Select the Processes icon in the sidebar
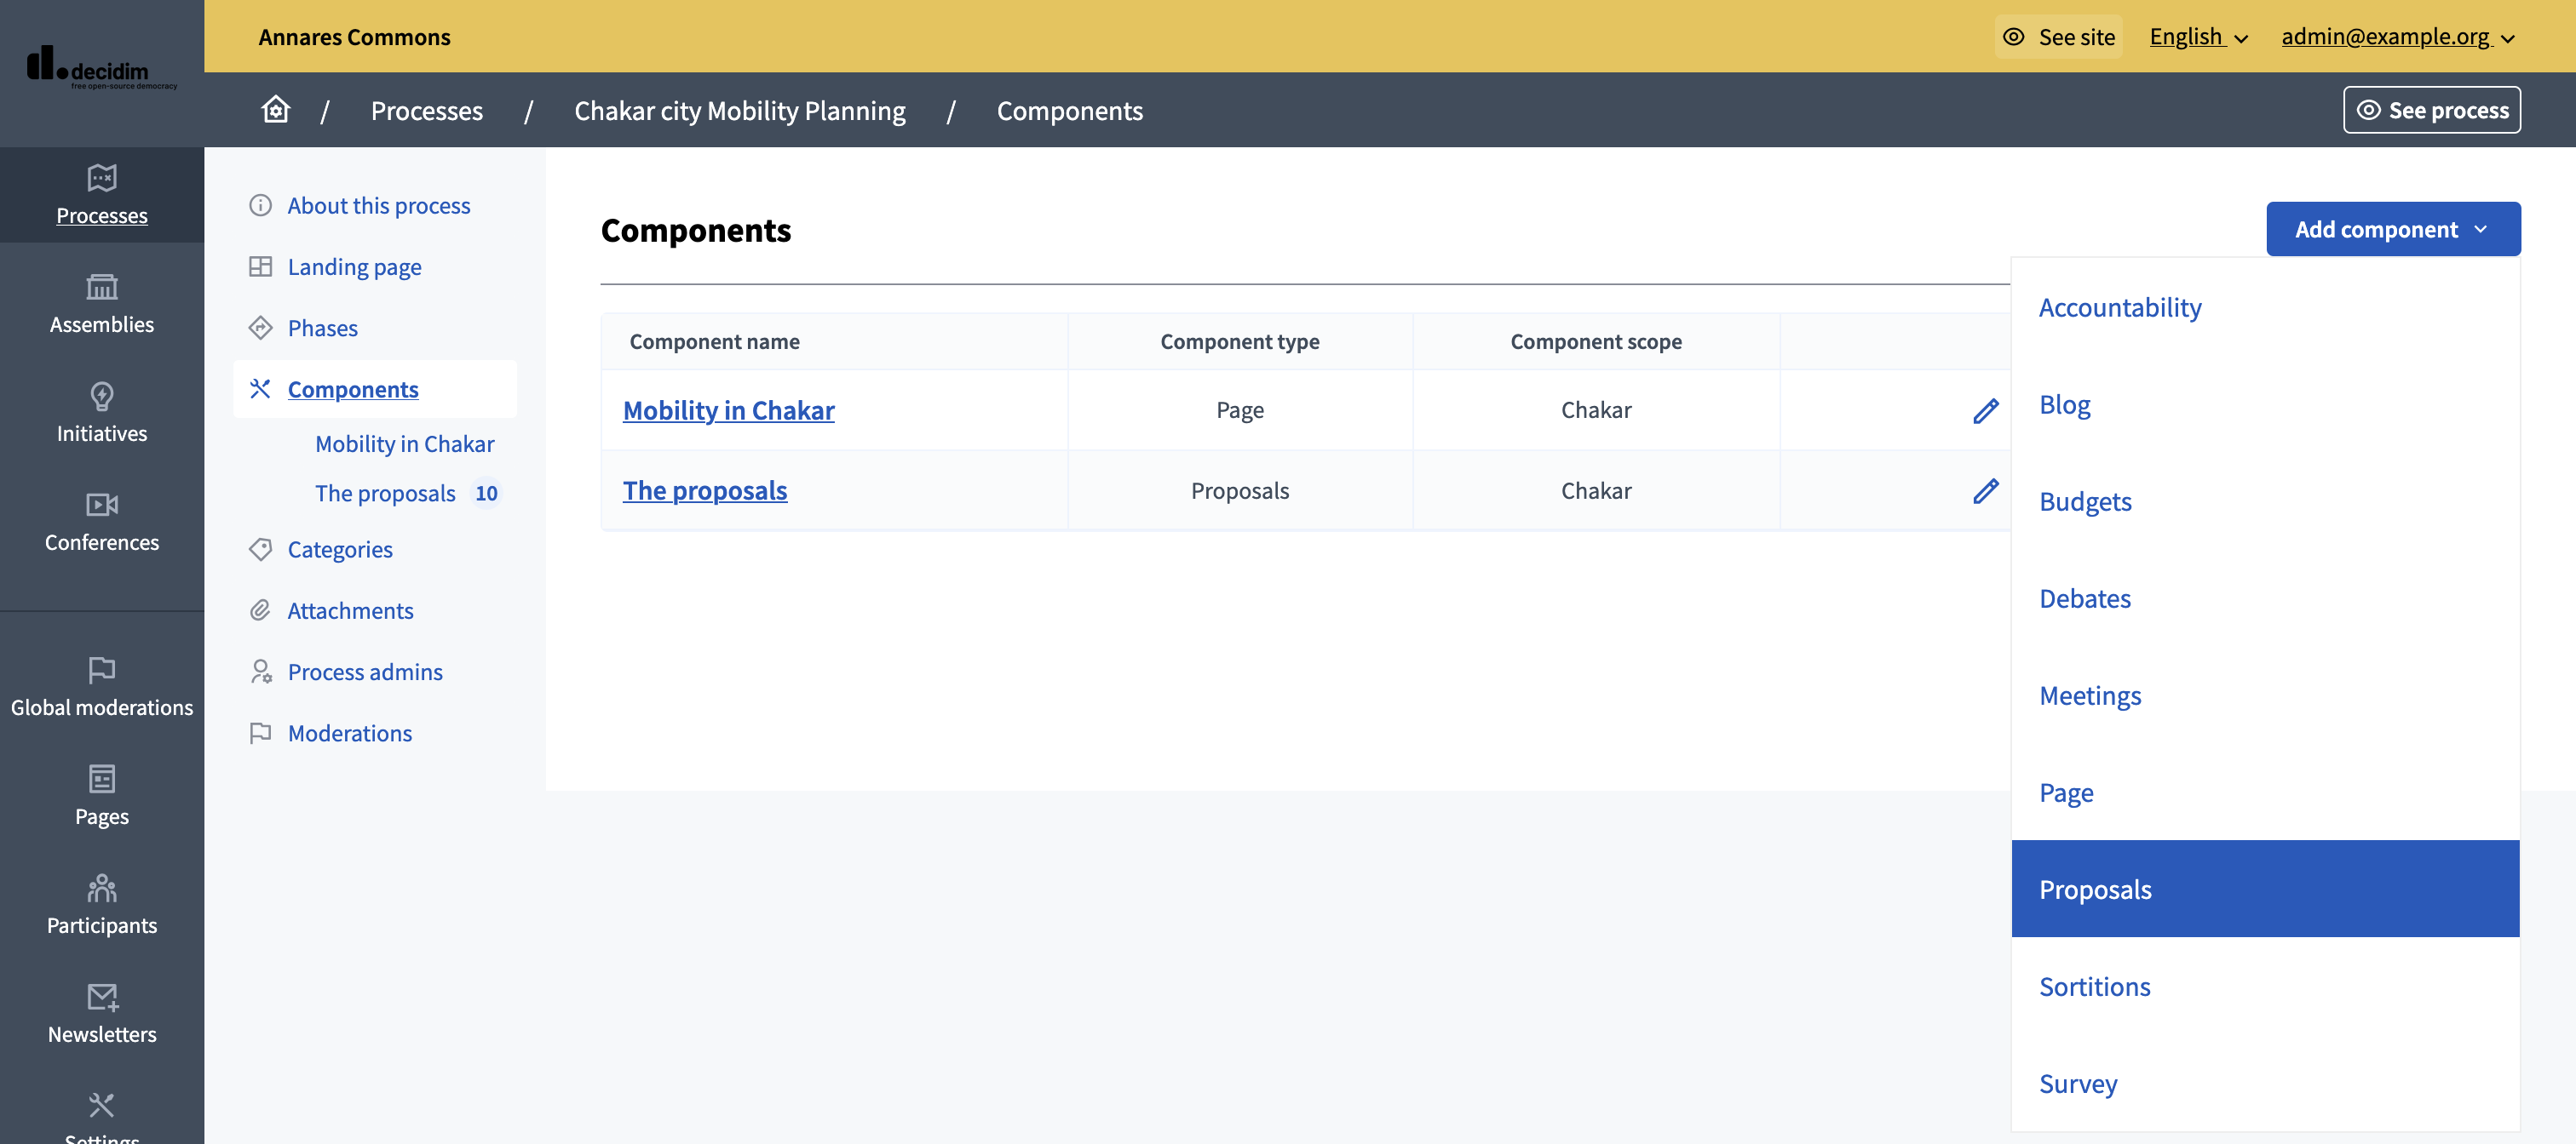Image resolution: width=2576 pixels, height=1144 pixels. (x=101, y=180)
